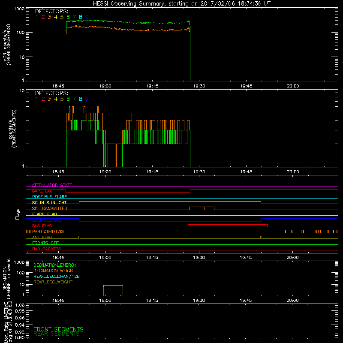Click the counts/s REAR SEGMENTS axis title

[12, 129]
